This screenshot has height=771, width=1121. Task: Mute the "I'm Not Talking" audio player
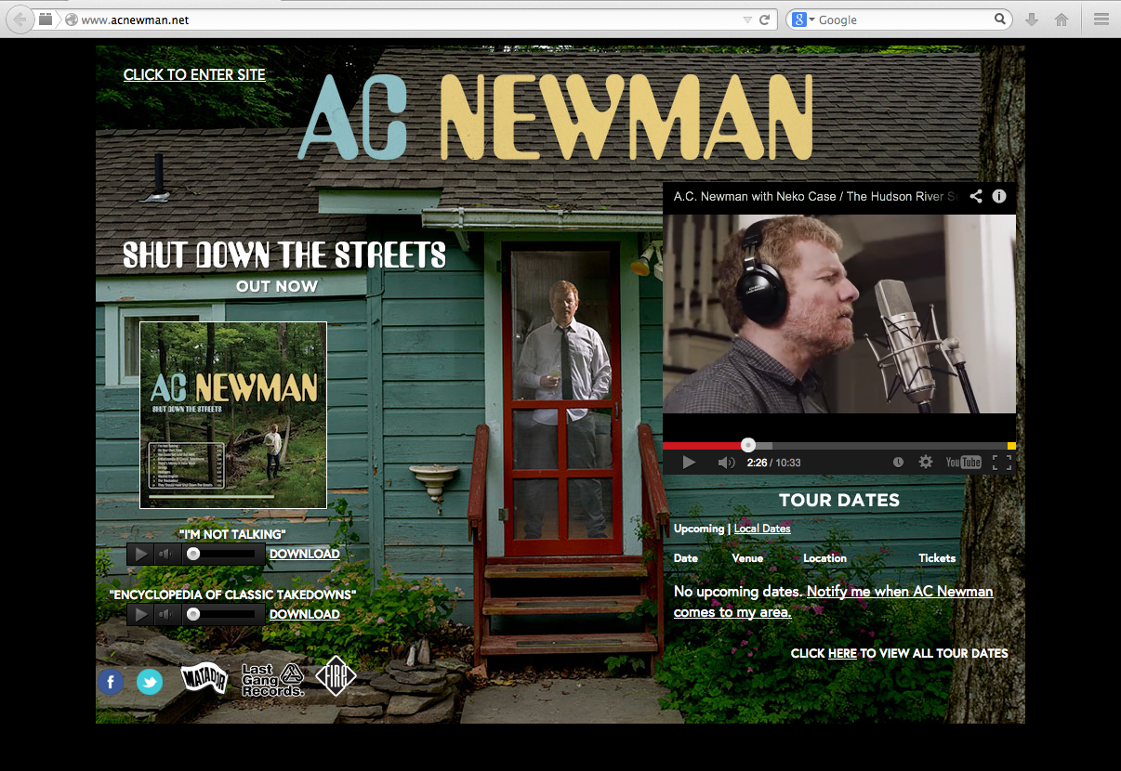click(x=165, y=555)
